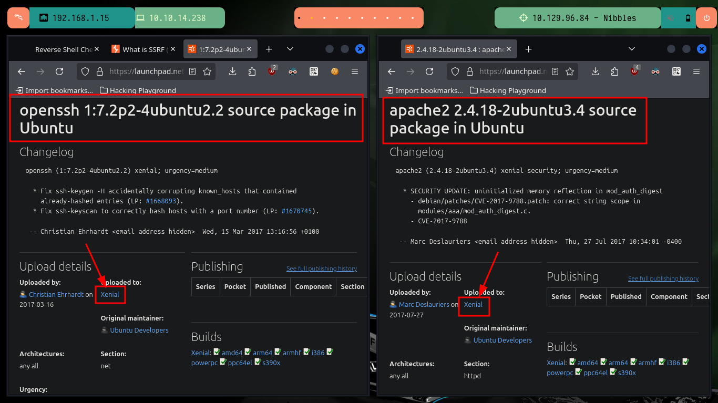Open the i386 build on apache2 page
The height and width of the screenshot is (403, 718).
[x=673, y=363]
